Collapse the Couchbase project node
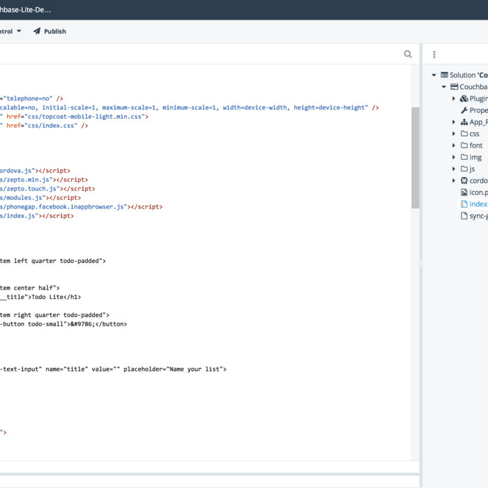 (444, 87)
